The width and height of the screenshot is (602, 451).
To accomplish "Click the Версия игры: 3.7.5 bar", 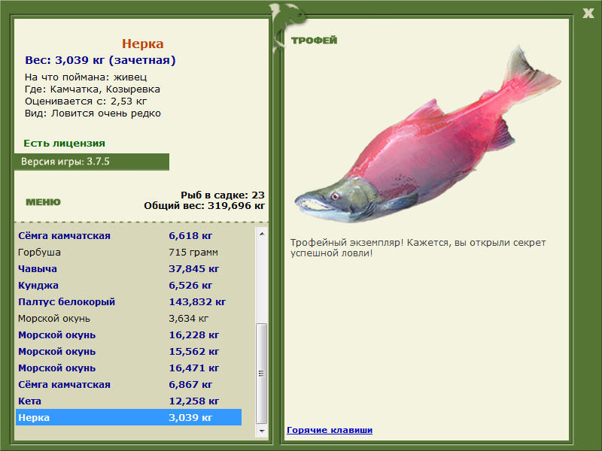I will pyautogui.click(x=92, y=162).
